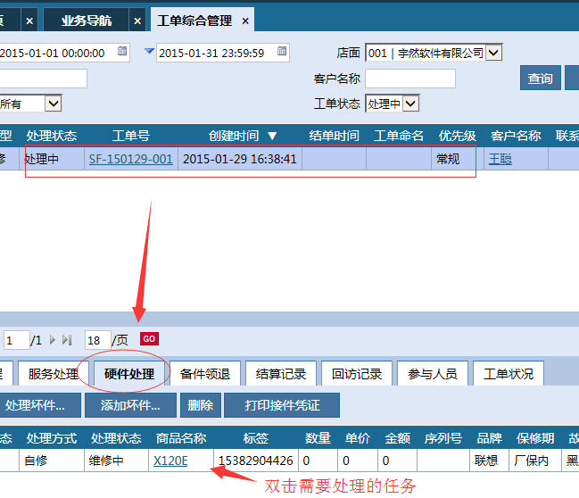Open work order link SF-150129-001
The width and height of the screenshot is (579, 498).
click(x=131, y=159)
